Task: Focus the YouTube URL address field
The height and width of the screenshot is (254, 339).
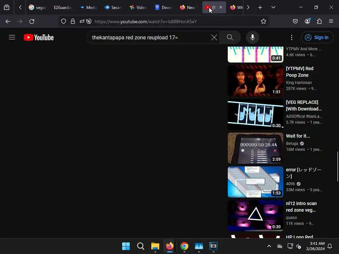Action: [x=146, y=21]
